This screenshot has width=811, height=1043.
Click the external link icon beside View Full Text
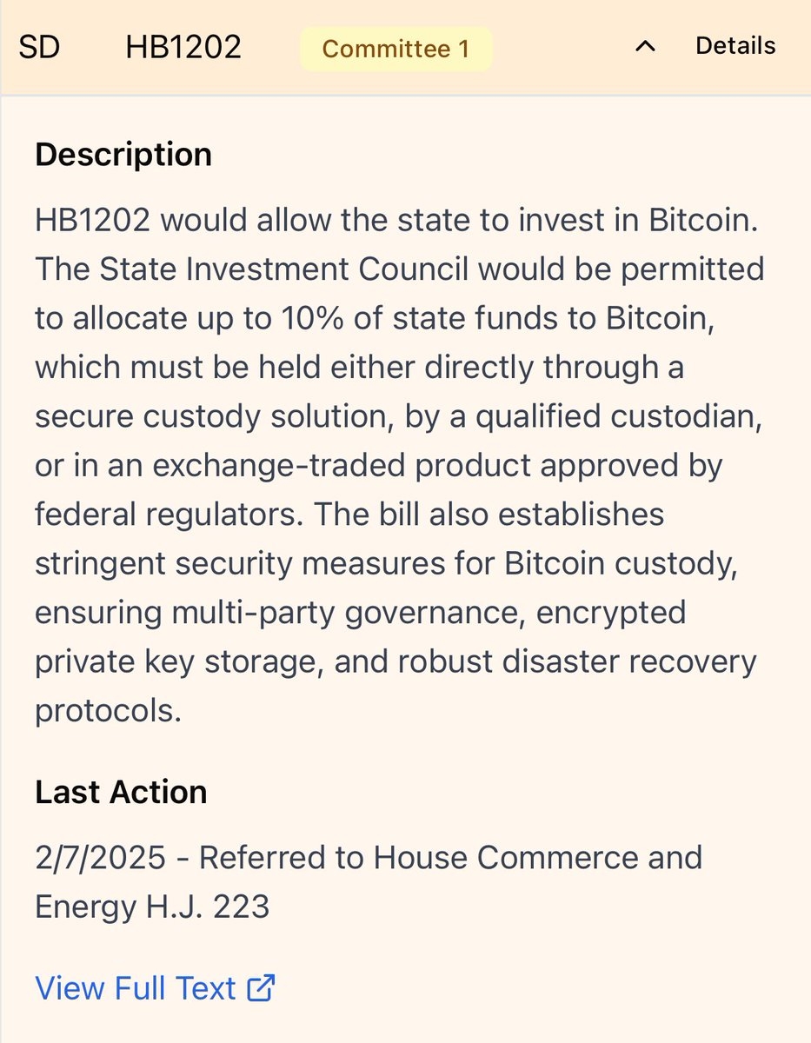pyautogui.click(x=261, y=988)
